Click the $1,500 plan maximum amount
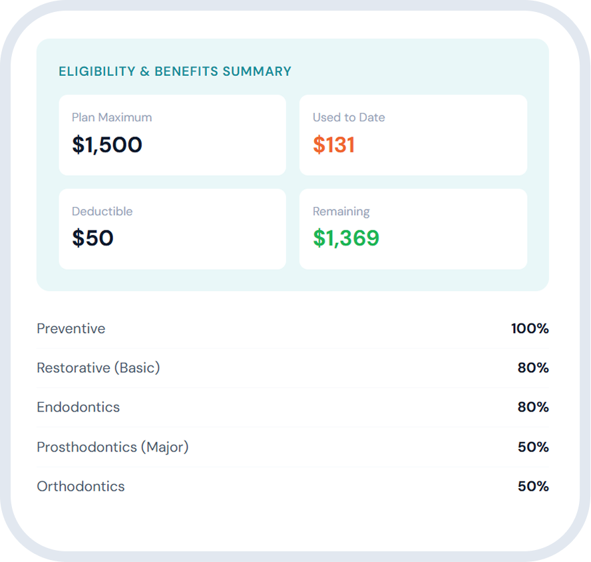This screenshot has width=591, height=562. click(x=107, y=145)
